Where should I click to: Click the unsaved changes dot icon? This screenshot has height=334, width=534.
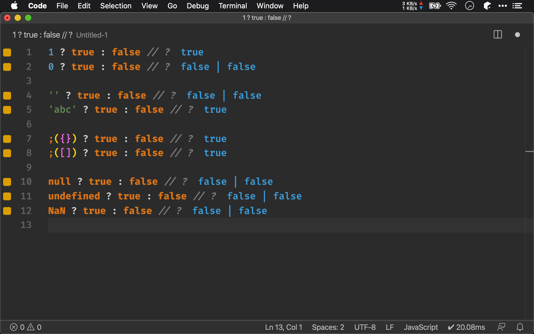(517, 35)
